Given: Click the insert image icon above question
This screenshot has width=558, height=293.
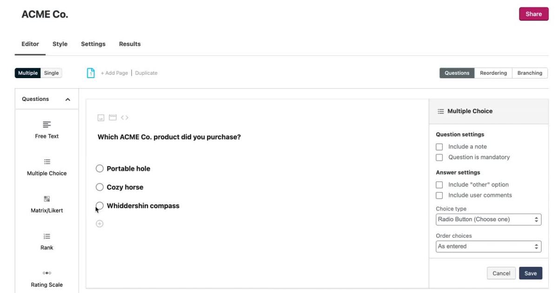Looking at the screenshot, I should pyautogui.click(x=101, y=118).
